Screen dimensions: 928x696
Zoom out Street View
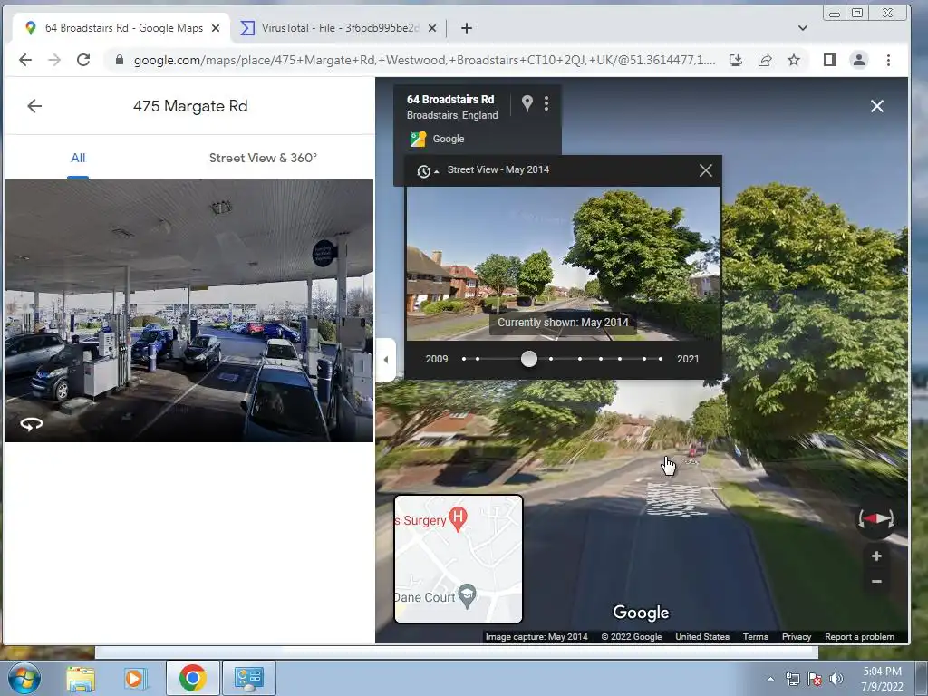point(876,582)
